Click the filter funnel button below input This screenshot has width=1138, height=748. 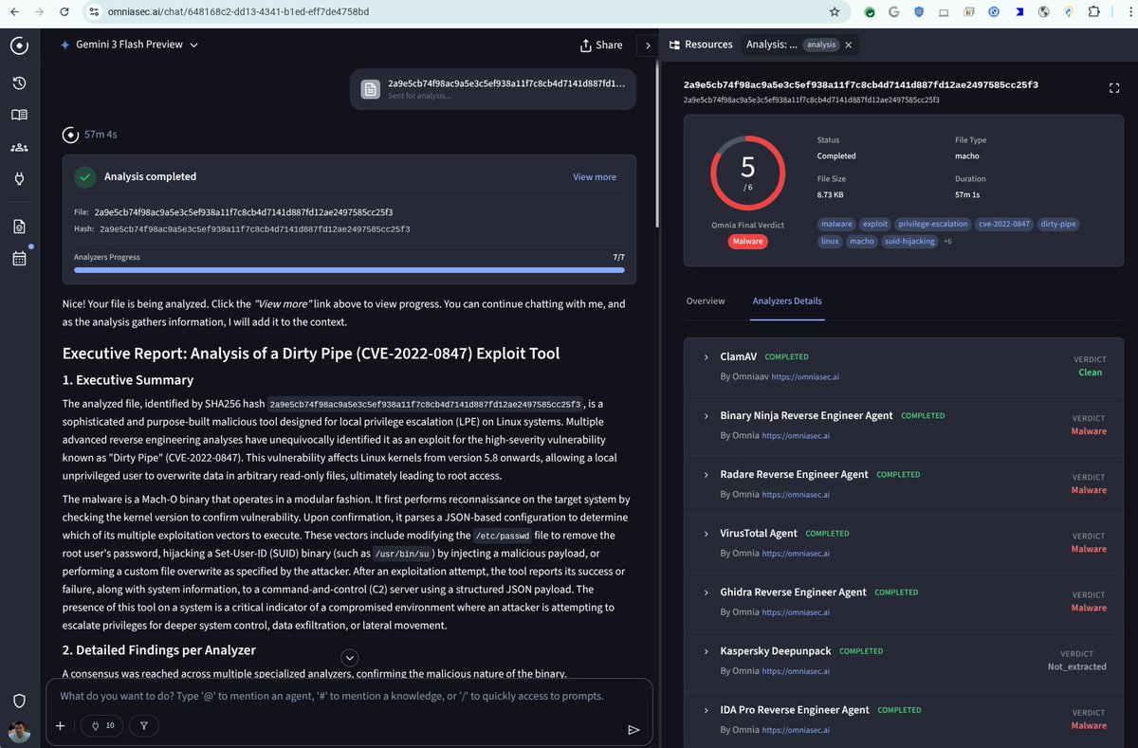[x=144, y=726]
